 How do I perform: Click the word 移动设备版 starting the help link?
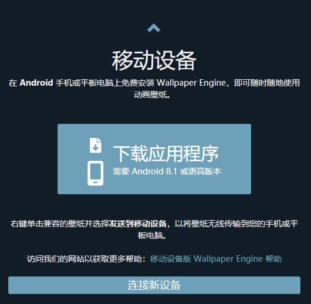[171, 259]
